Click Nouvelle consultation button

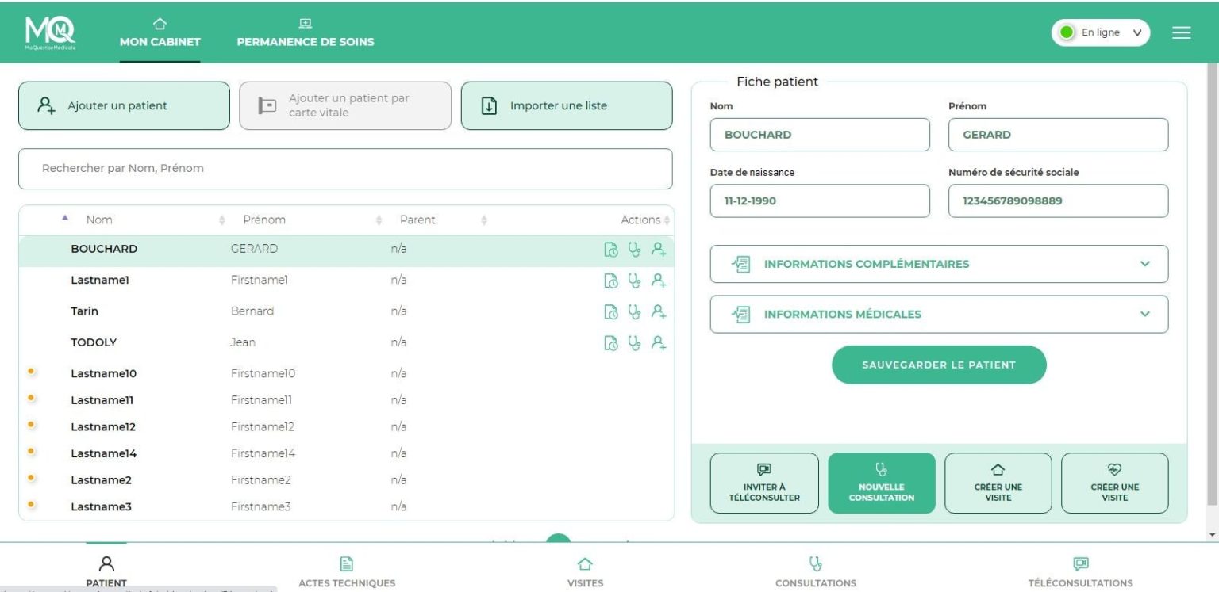(881, 483)
